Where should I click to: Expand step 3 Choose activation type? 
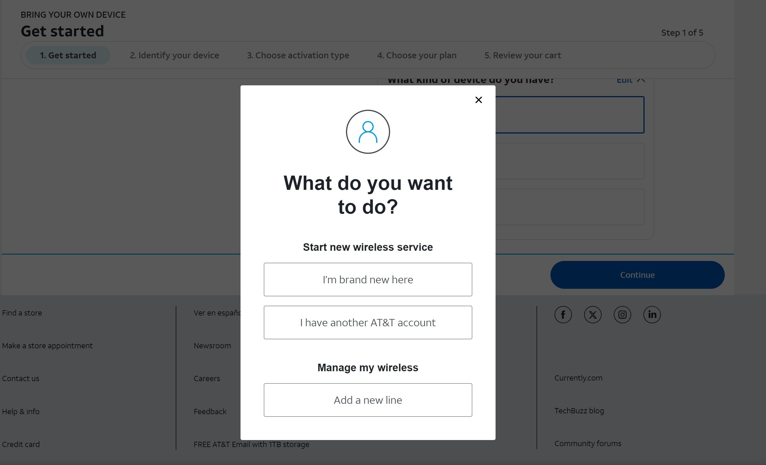[298, 55]
